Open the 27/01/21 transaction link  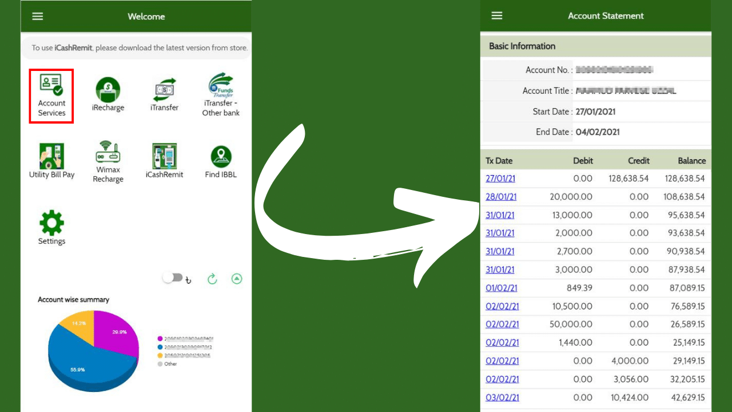[x=500, y=179]
